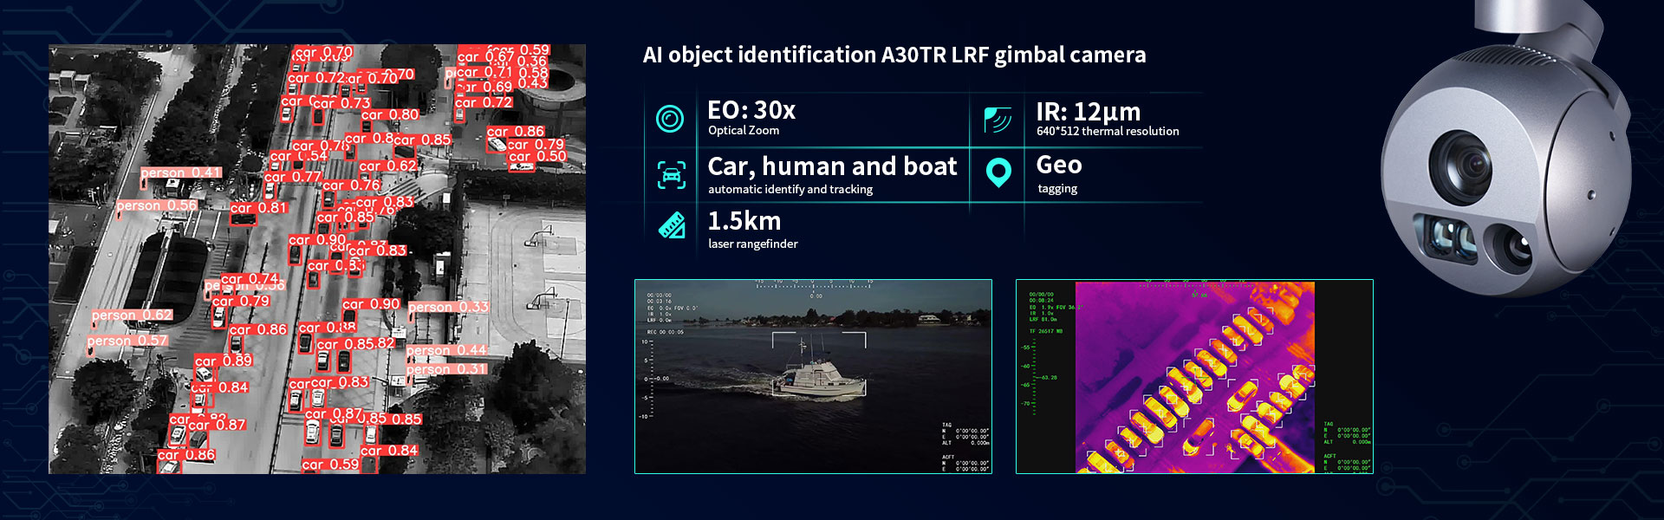The image size is (1664, 520).
Task: Open the boat tracking video thumbnail
Action: (x=813, y=376)
